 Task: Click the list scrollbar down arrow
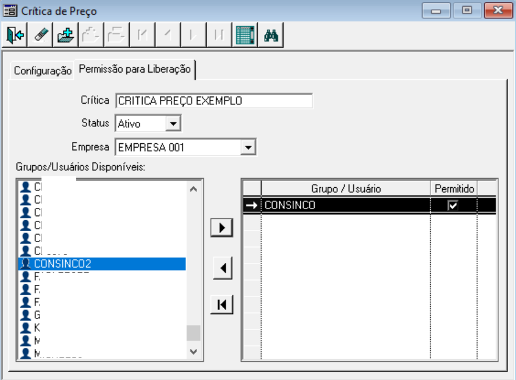[x=193, y=352]
